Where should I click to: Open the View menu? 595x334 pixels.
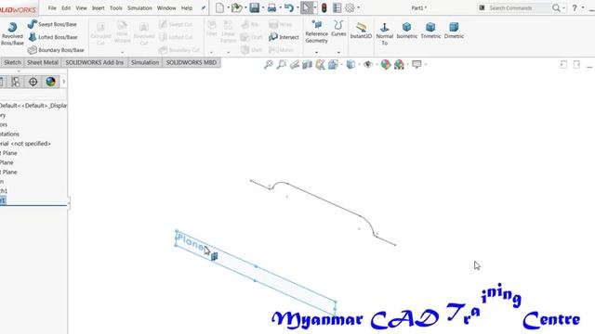(81, 8)
